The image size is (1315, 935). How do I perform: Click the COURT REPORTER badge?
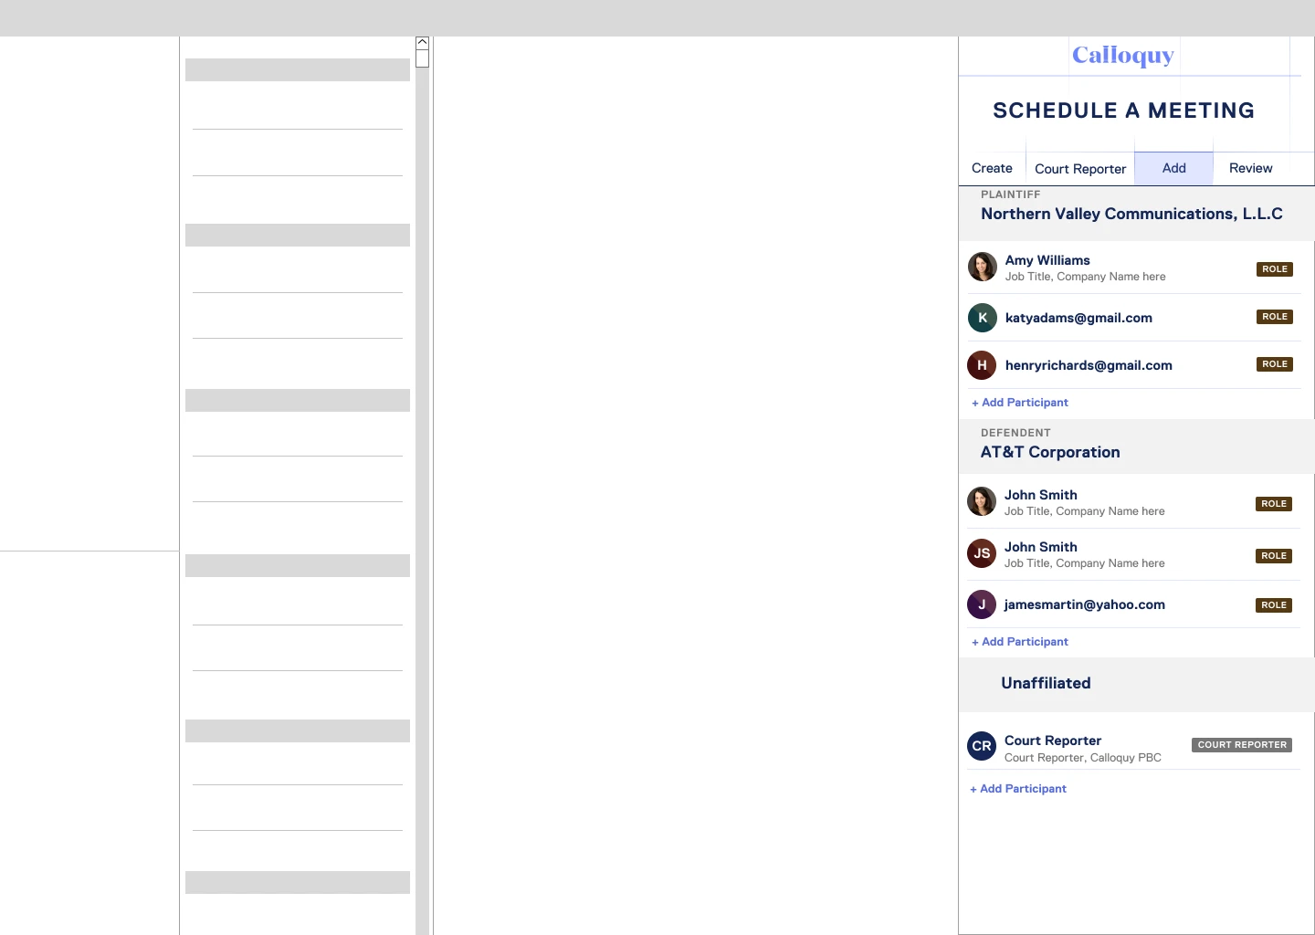pos(1242,745)
